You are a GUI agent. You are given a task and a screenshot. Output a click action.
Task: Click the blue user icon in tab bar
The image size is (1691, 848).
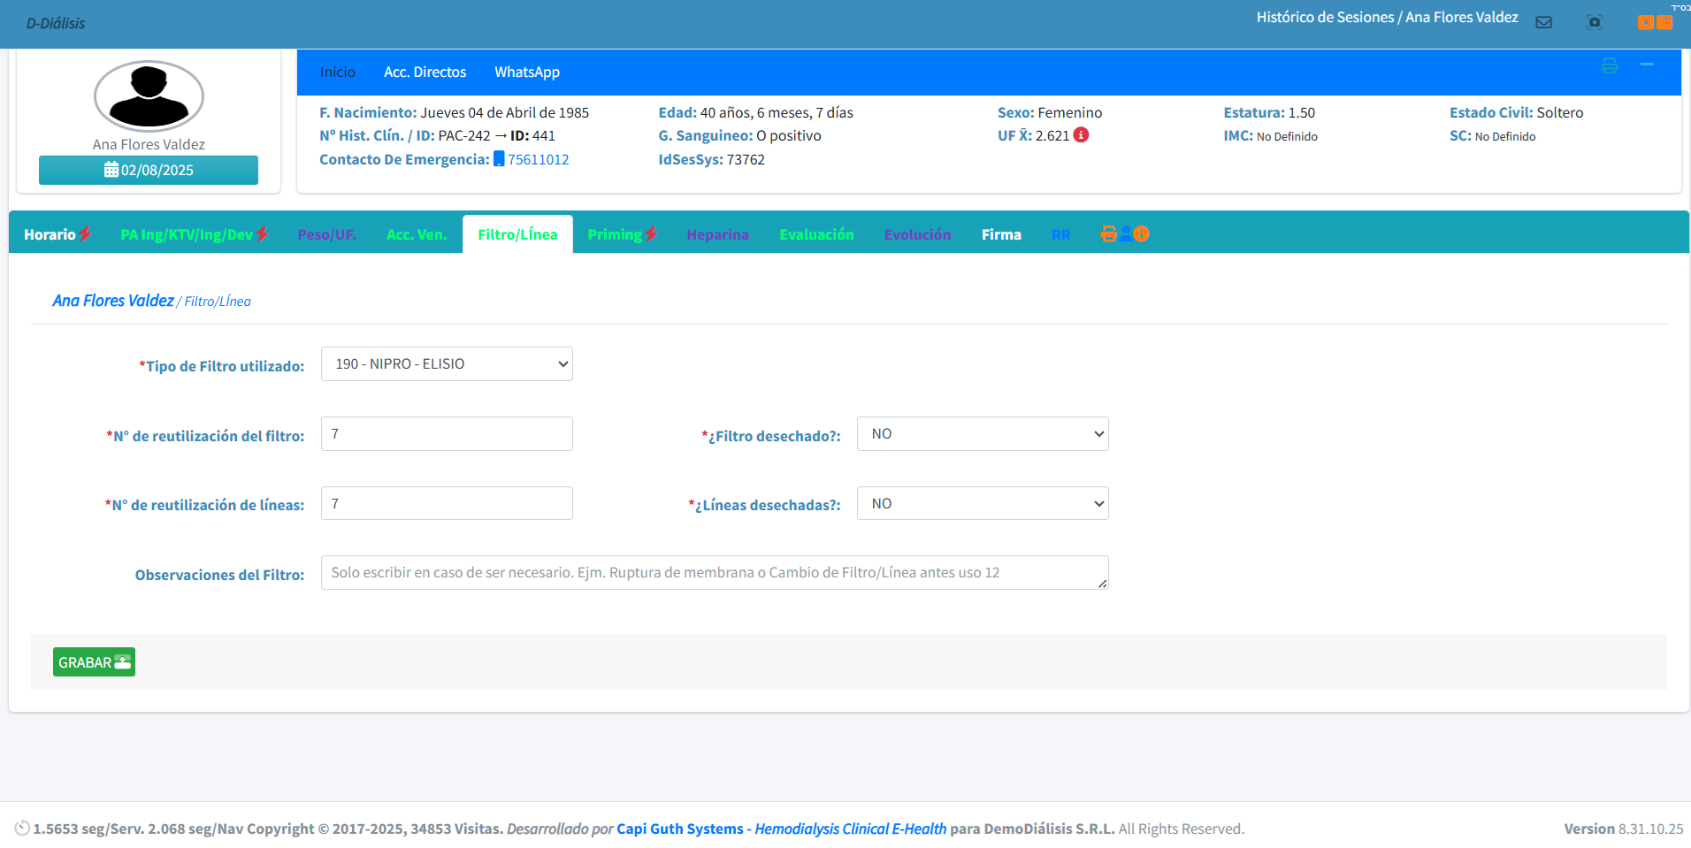coord(1126,234)
